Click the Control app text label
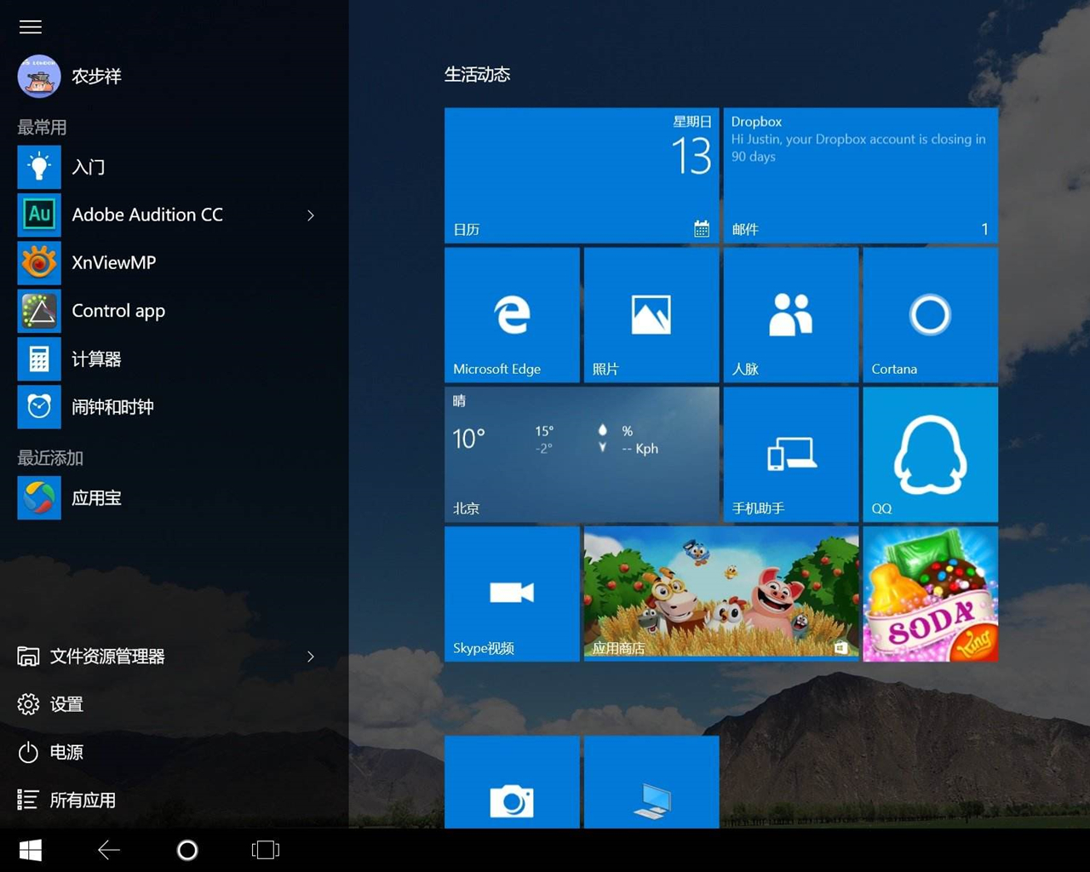This screenshot has width=1090, height=872. pos(118,311)
